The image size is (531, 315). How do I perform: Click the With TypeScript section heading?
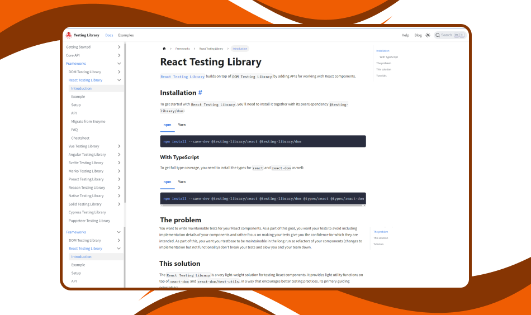coord(179,157)
